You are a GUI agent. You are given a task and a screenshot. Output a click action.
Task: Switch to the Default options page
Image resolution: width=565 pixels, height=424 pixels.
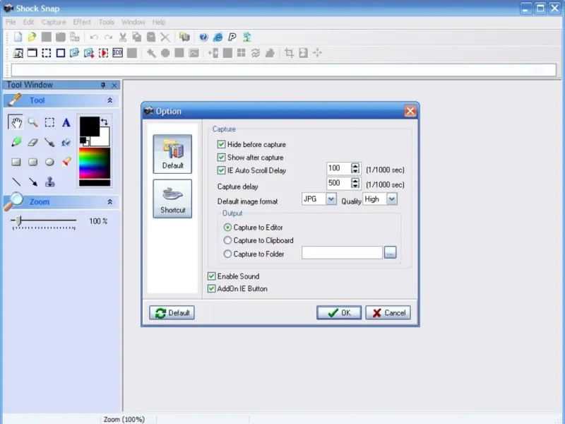coord(172,154)
